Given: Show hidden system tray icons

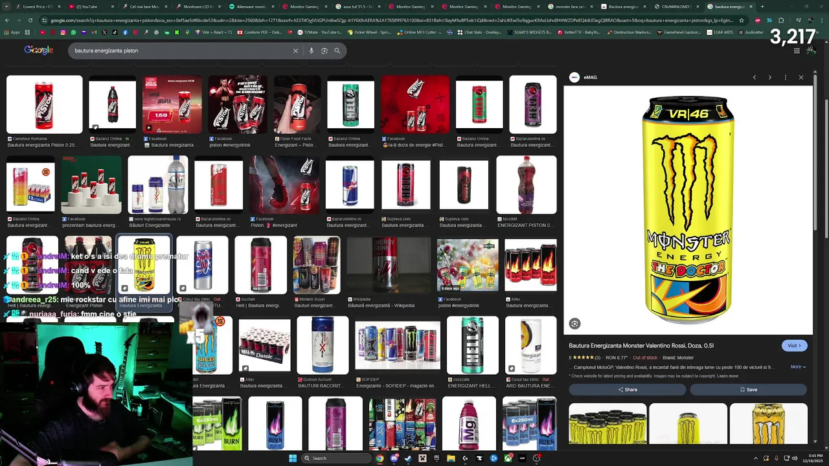Looking at the screenshot, I should 755,458.
